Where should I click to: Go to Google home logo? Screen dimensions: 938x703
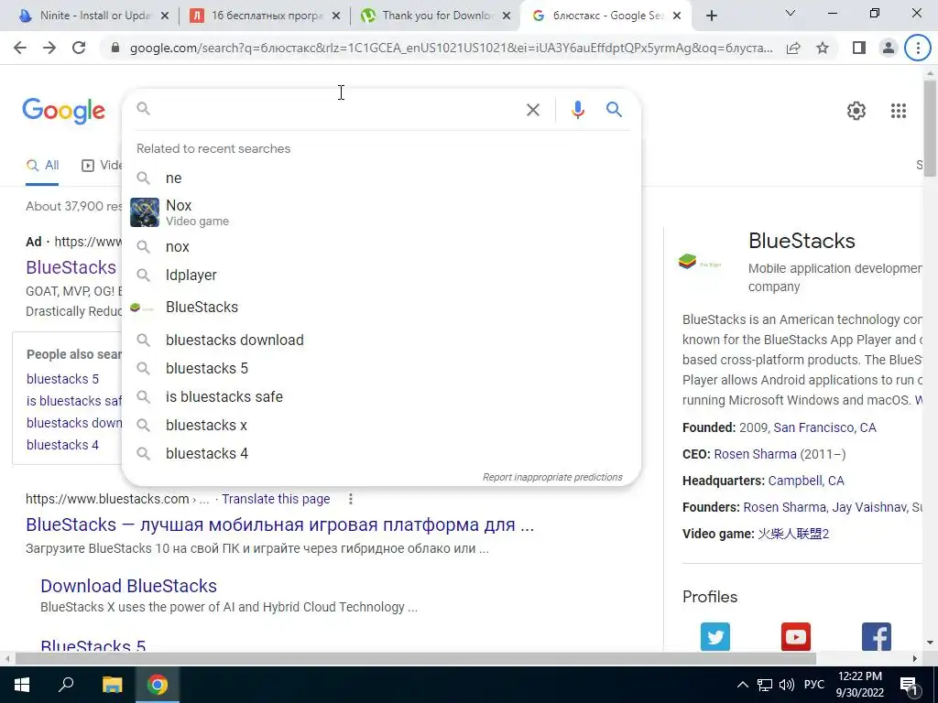pos(63,111)
